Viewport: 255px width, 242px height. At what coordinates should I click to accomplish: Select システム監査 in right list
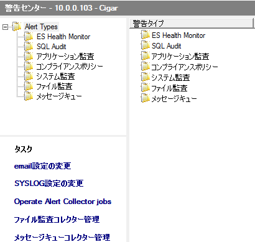[x=170, y=78]
